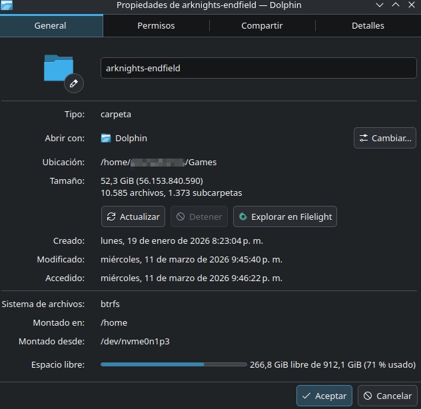Open Explorar en Filelight
Screen dimensions: 421x409
tap(285, 216)
